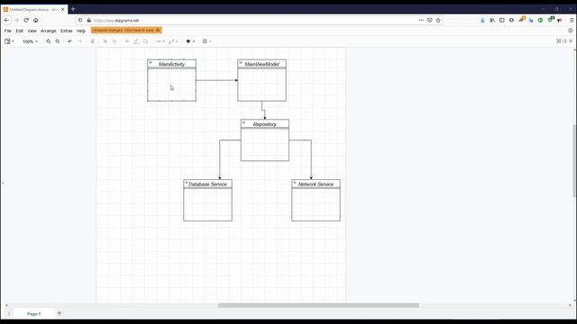The image size is (577, 324).
Task: Collapse the MainViewModel class box
Action: (x=241, y=63)
